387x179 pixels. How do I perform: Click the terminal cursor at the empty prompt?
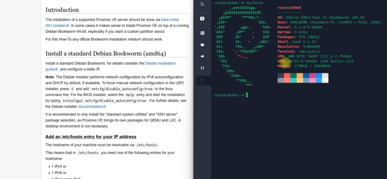coord(247,95)
